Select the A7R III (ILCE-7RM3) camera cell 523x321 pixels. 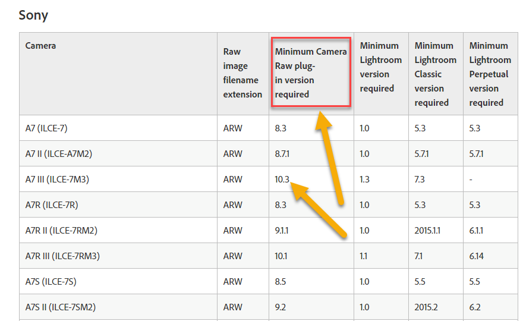click(61, 256)
